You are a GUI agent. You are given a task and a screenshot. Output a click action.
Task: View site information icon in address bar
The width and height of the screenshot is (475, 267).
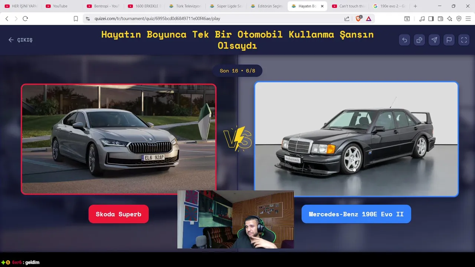(88, 19)
